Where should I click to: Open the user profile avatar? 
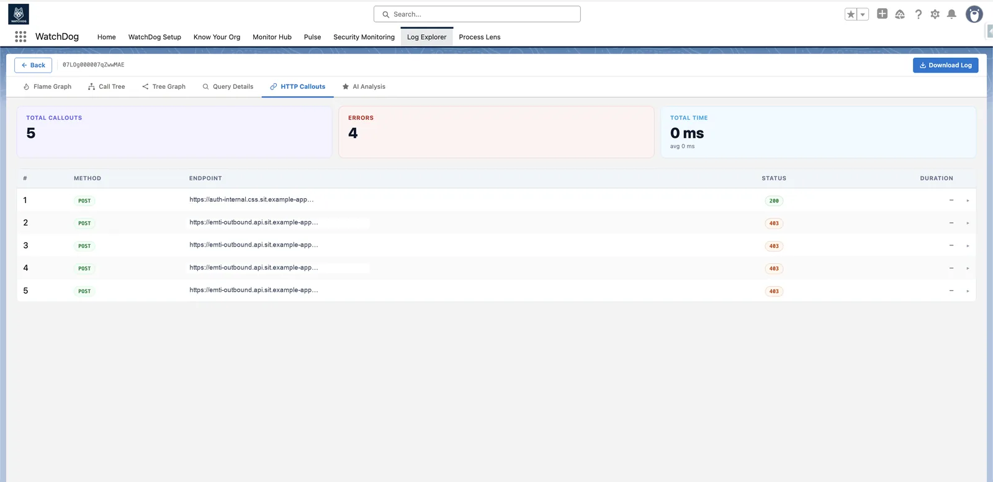(974, 14)
